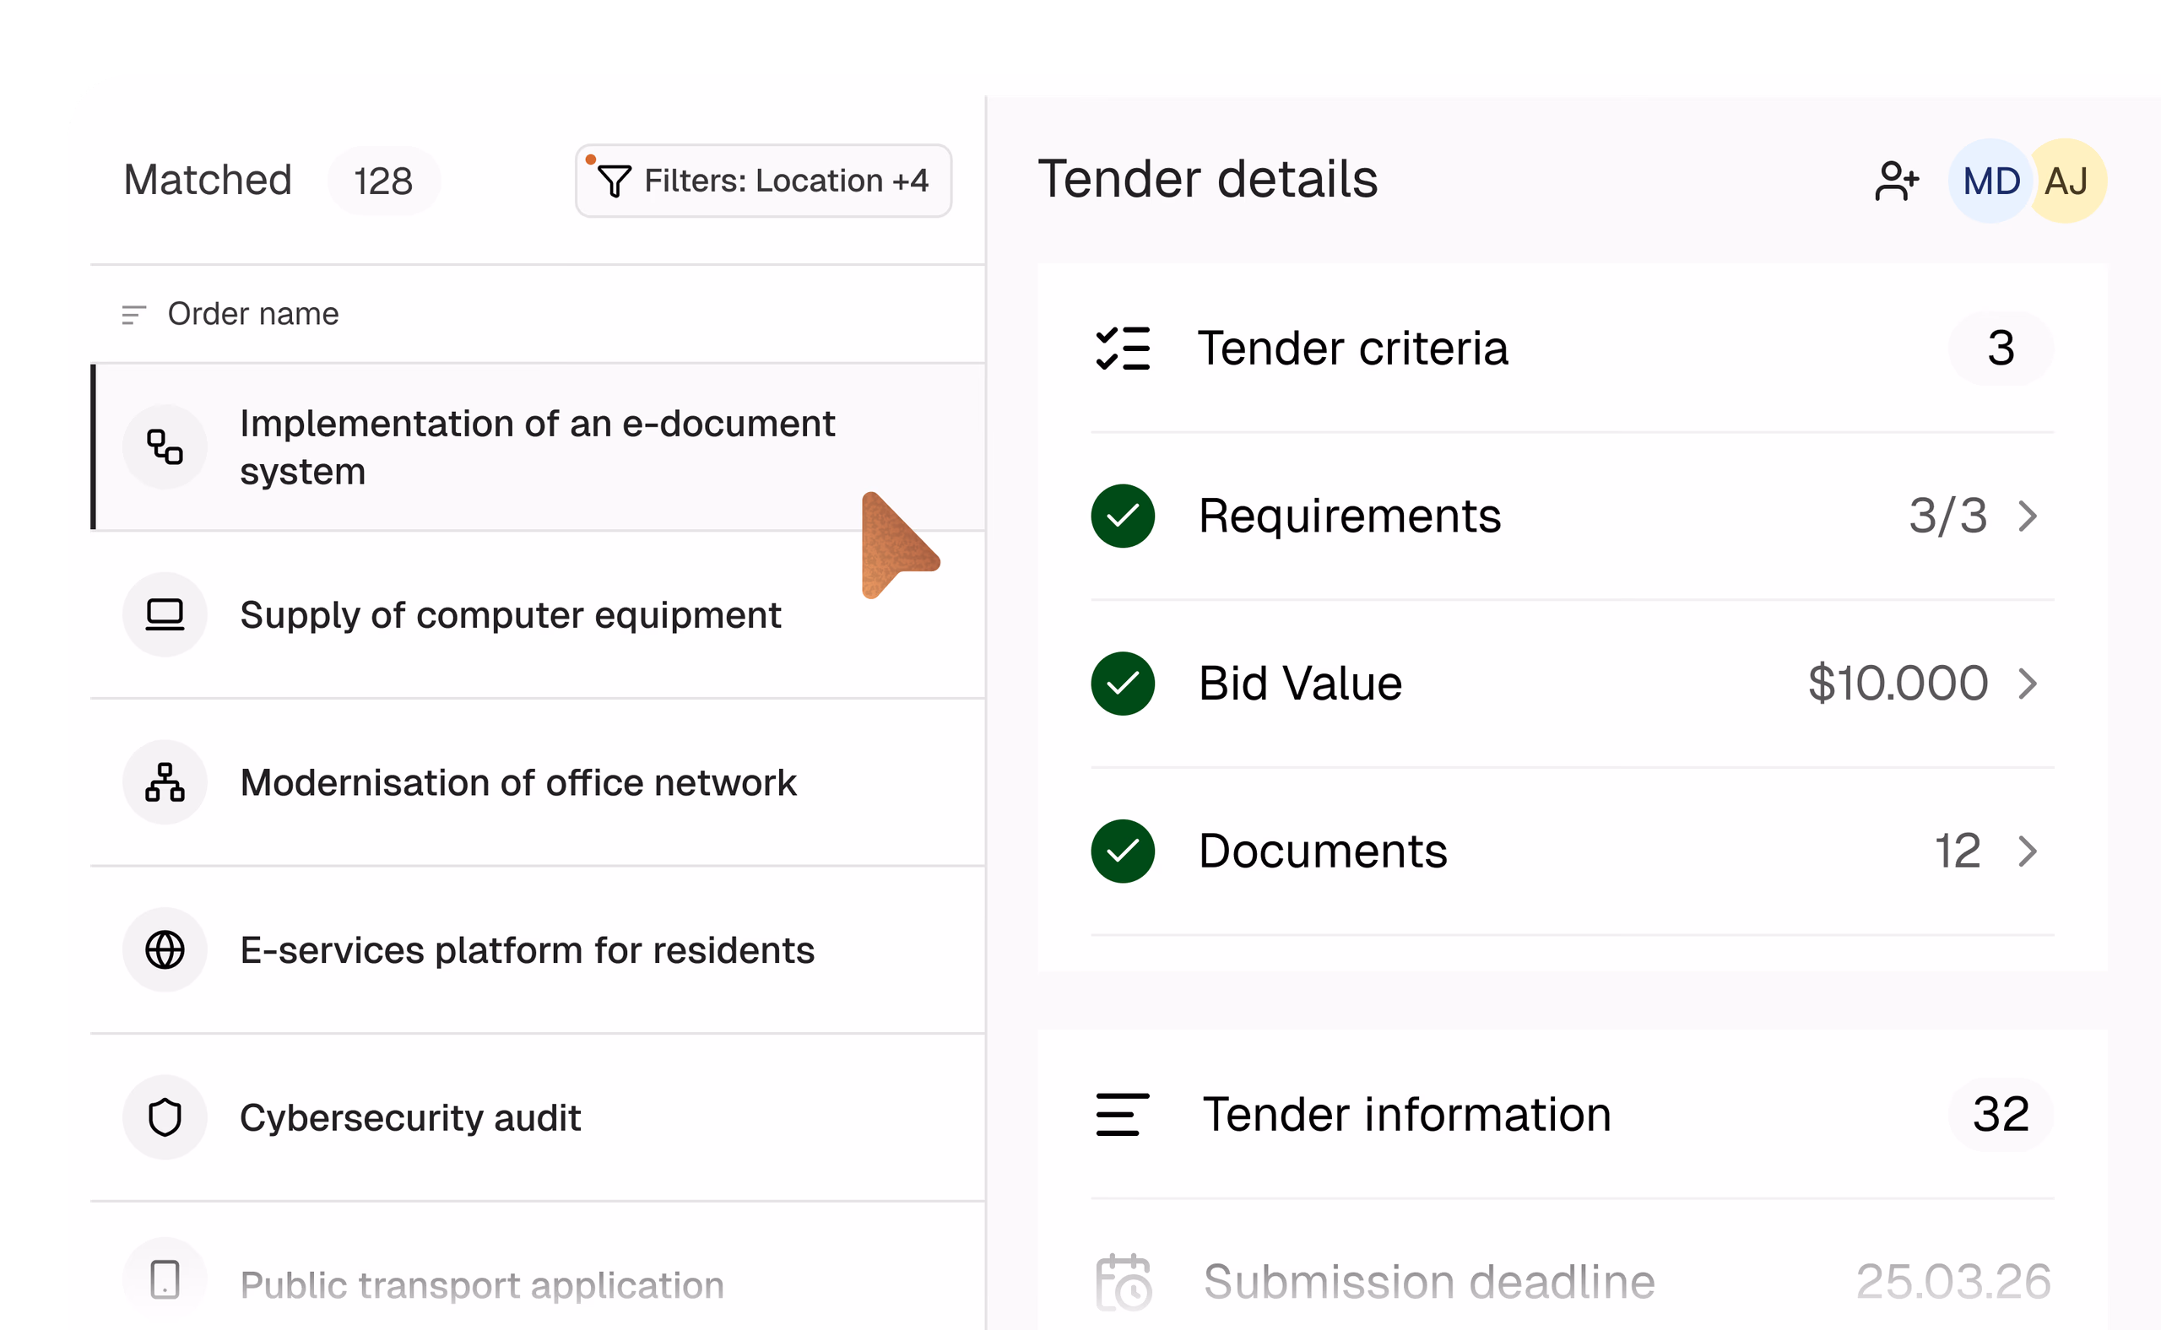Click the Tender criteria checklist icon
Image resolution: width=2161 pixels, height=1330 pixels.
1123,349
